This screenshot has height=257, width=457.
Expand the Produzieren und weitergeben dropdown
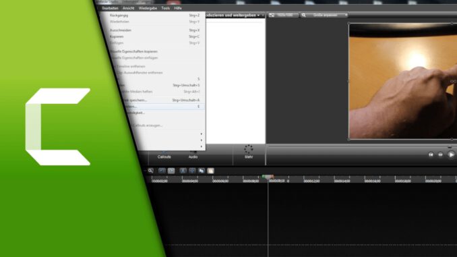[258, 15]
